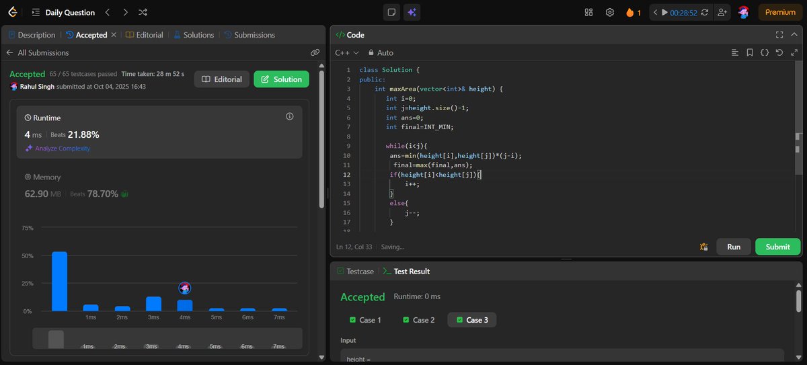Switch to the Editorial tab
The image size is (807, 365).
click(x=145, y=35)
